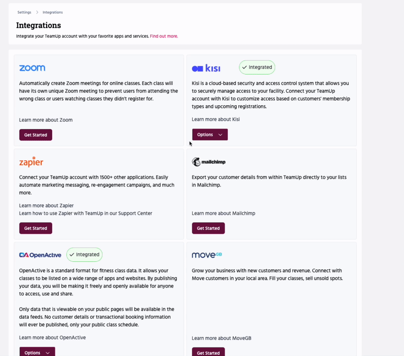This screenshot has height=356, width=404.
Task: Open 'Learn more about Zoom' link
Action: pyautogui.click(x=46, y=120)
